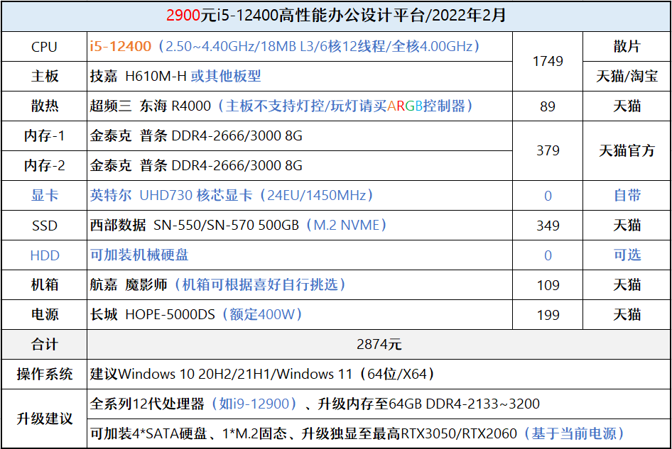Select the price cell '379'
Screen dimensions: 672x449
(548, 150)
